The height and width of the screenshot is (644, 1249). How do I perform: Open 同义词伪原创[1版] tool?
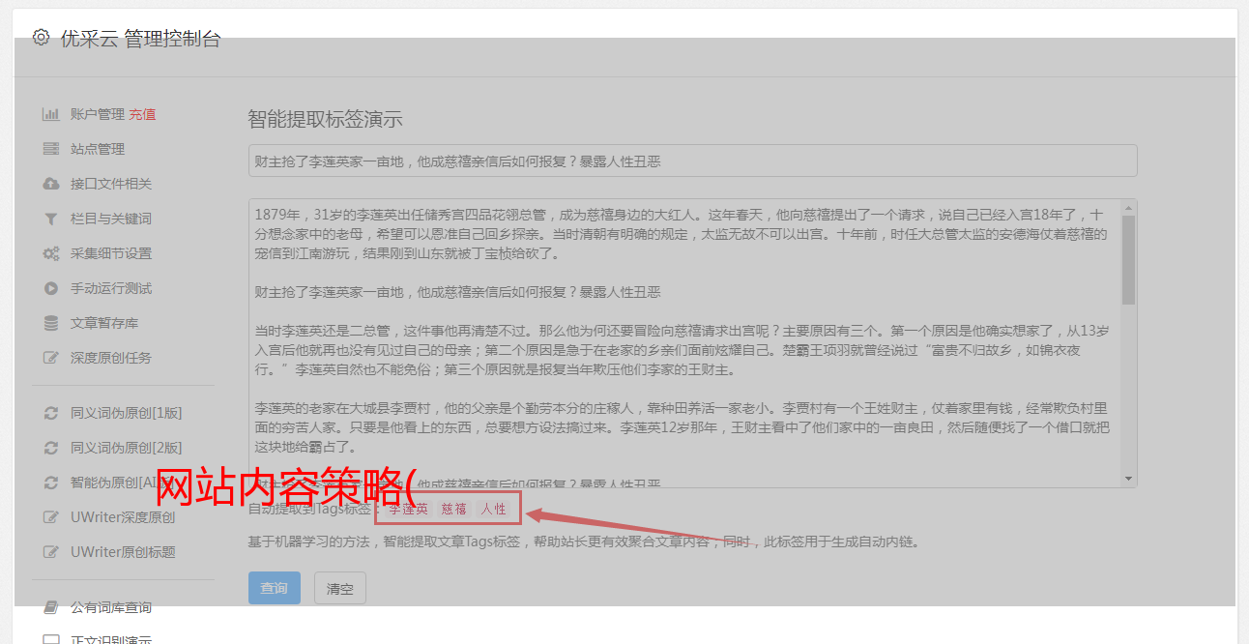[x=127, y=413]
